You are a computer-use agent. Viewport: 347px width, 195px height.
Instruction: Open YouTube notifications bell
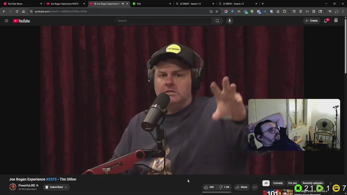click(x=326, y=21)
